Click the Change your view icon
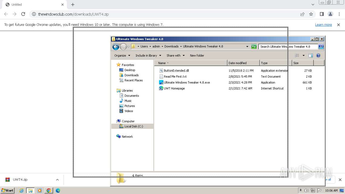345x194 pixels. (x=297, y=56)
